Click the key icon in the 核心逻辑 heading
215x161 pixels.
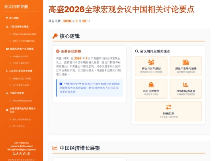[55, 36]
